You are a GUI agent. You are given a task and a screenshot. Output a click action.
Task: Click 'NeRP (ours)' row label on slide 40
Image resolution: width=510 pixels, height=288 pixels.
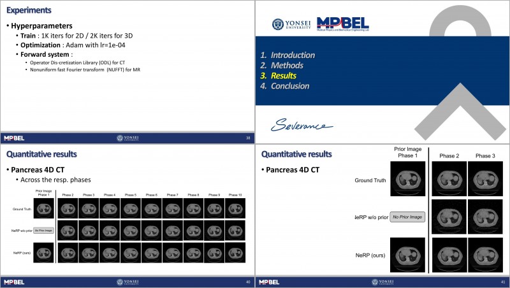(22, 253)
